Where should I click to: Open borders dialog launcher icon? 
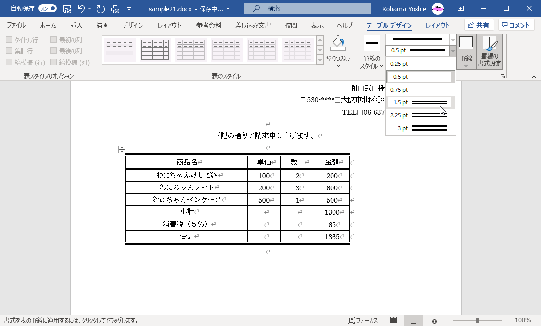click(x=503, y=76)
